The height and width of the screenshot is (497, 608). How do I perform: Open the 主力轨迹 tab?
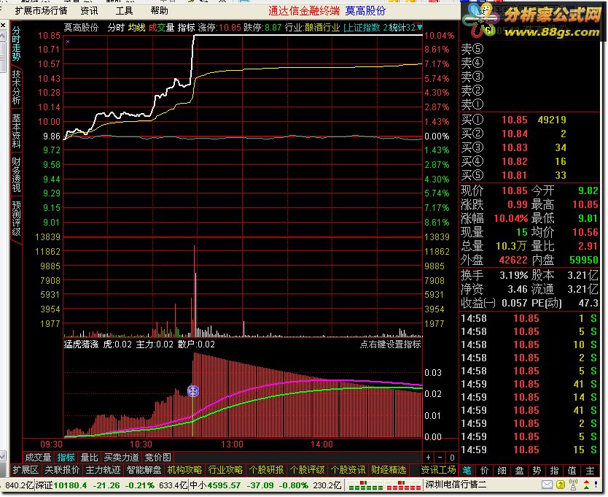click(x=103, y=470)
